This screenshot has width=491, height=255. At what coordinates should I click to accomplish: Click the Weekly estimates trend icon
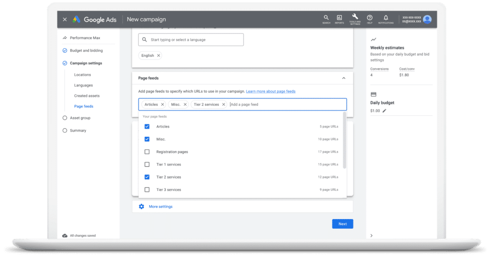point(373,39)
